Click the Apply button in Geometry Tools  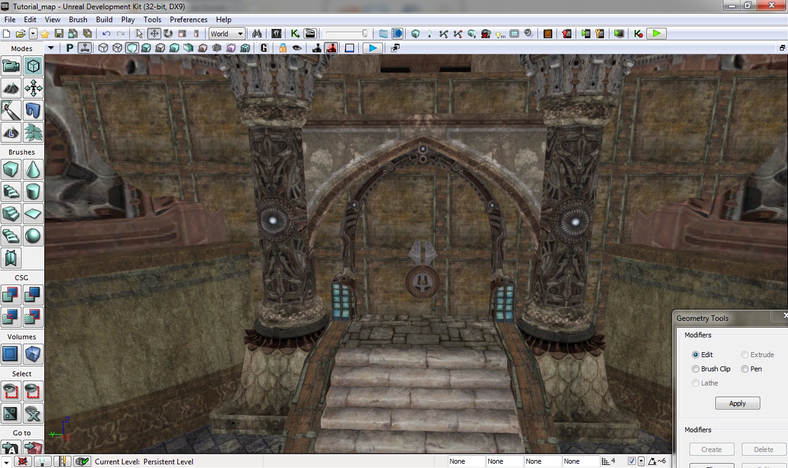pos(738,403)
